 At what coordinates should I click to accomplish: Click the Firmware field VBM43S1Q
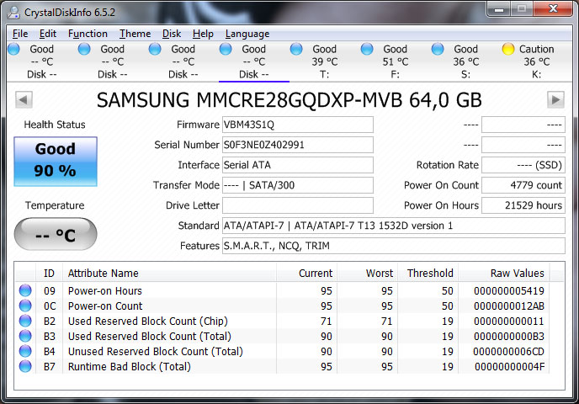click(x=298, y=125)
